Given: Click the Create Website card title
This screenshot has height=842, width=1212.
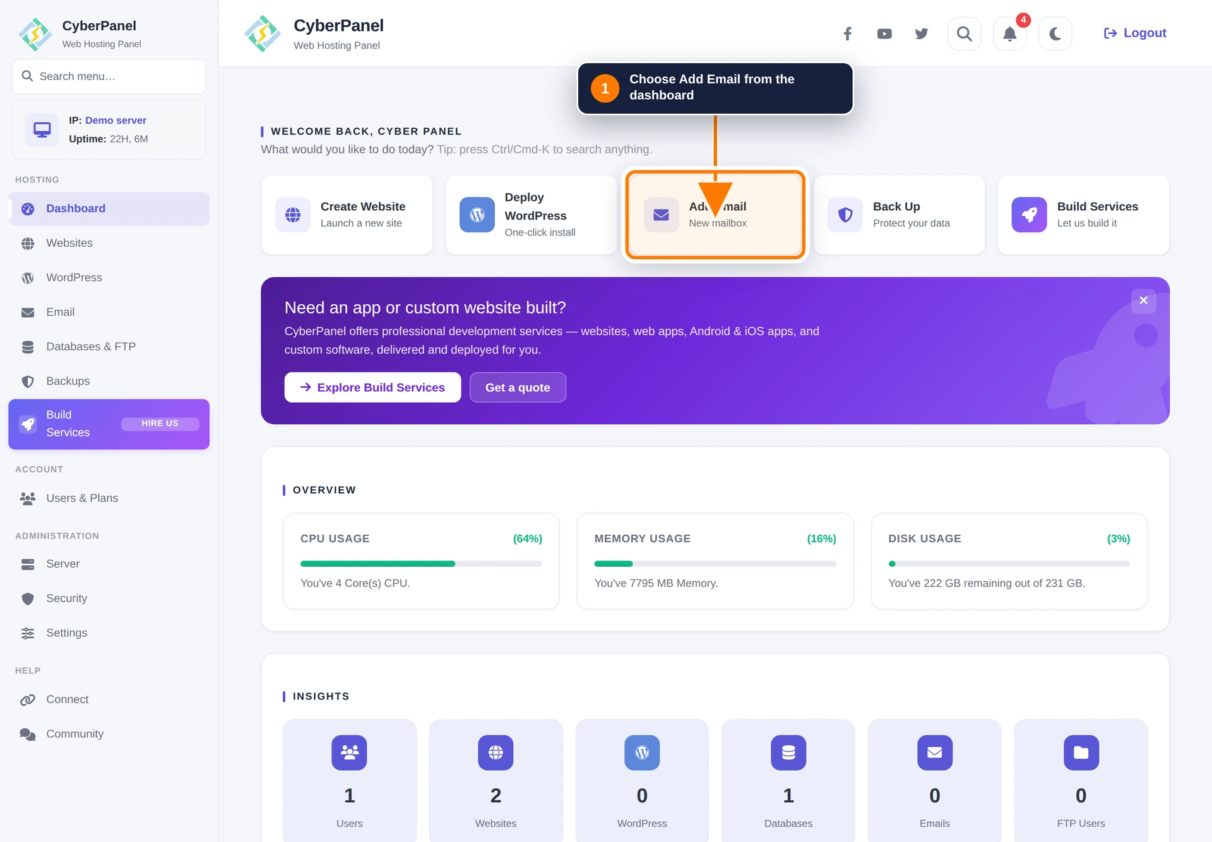Looking at the screenshot, I should 363,206.
